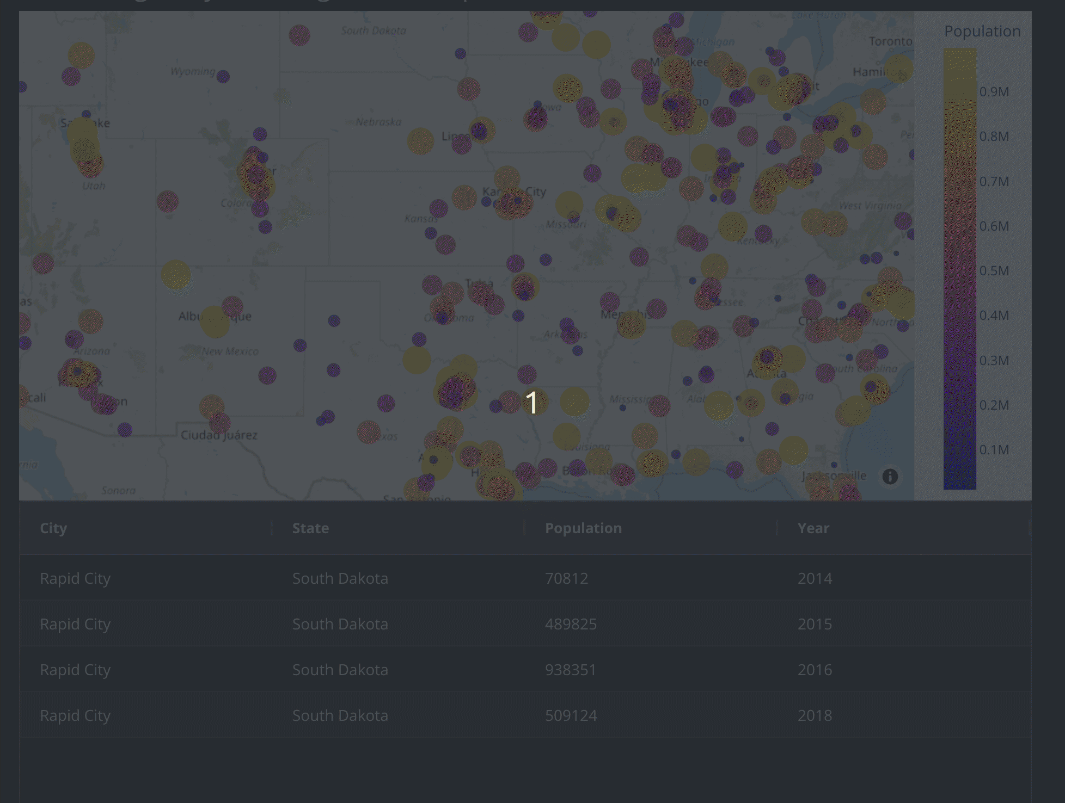
Task: Click the purple marker near Wyoming label
Action: (x=223, y=77)
